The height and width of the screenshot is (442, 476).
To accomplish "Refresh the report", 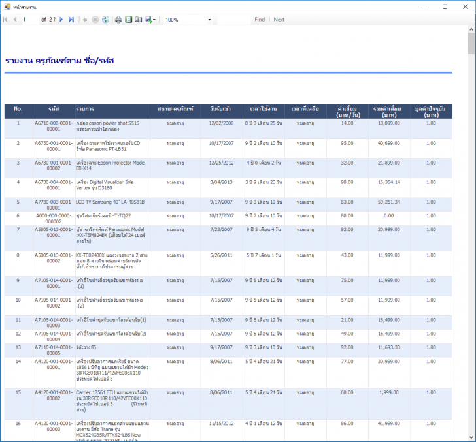I will [105, 20].
